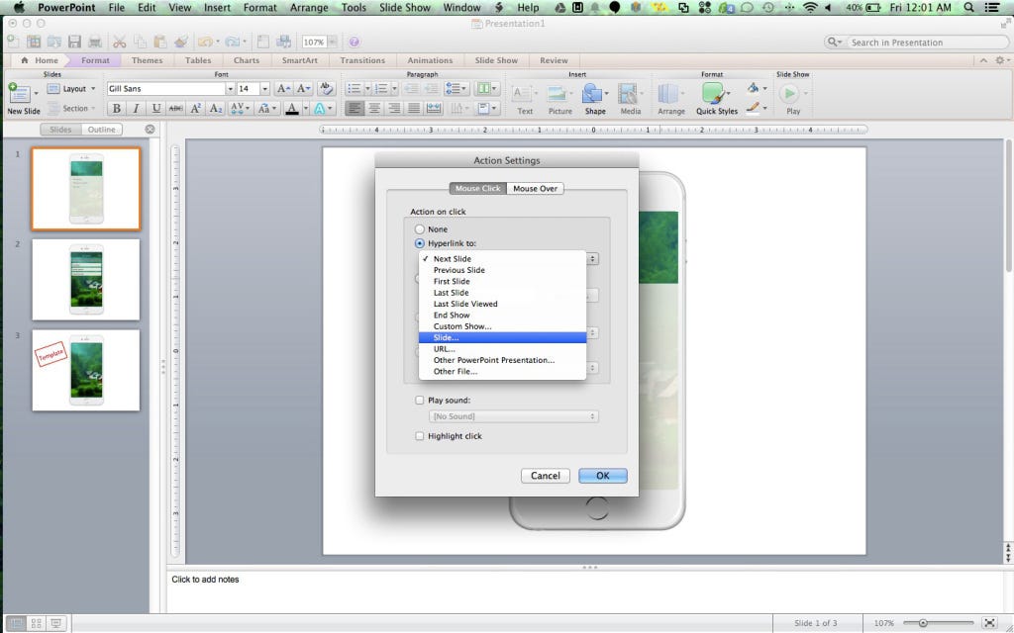Click the Undo arrow icon

click(205, 42)
